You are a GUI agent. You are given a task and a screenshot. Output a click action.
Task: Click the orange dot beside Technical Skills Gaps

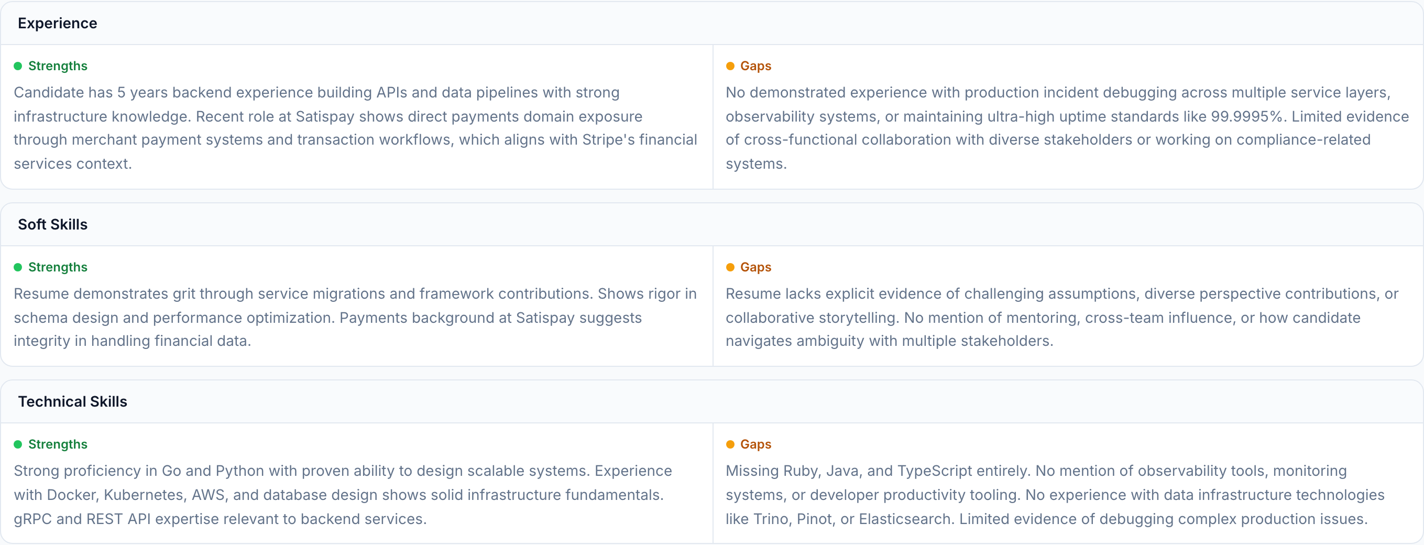click(x=730, y=444)
